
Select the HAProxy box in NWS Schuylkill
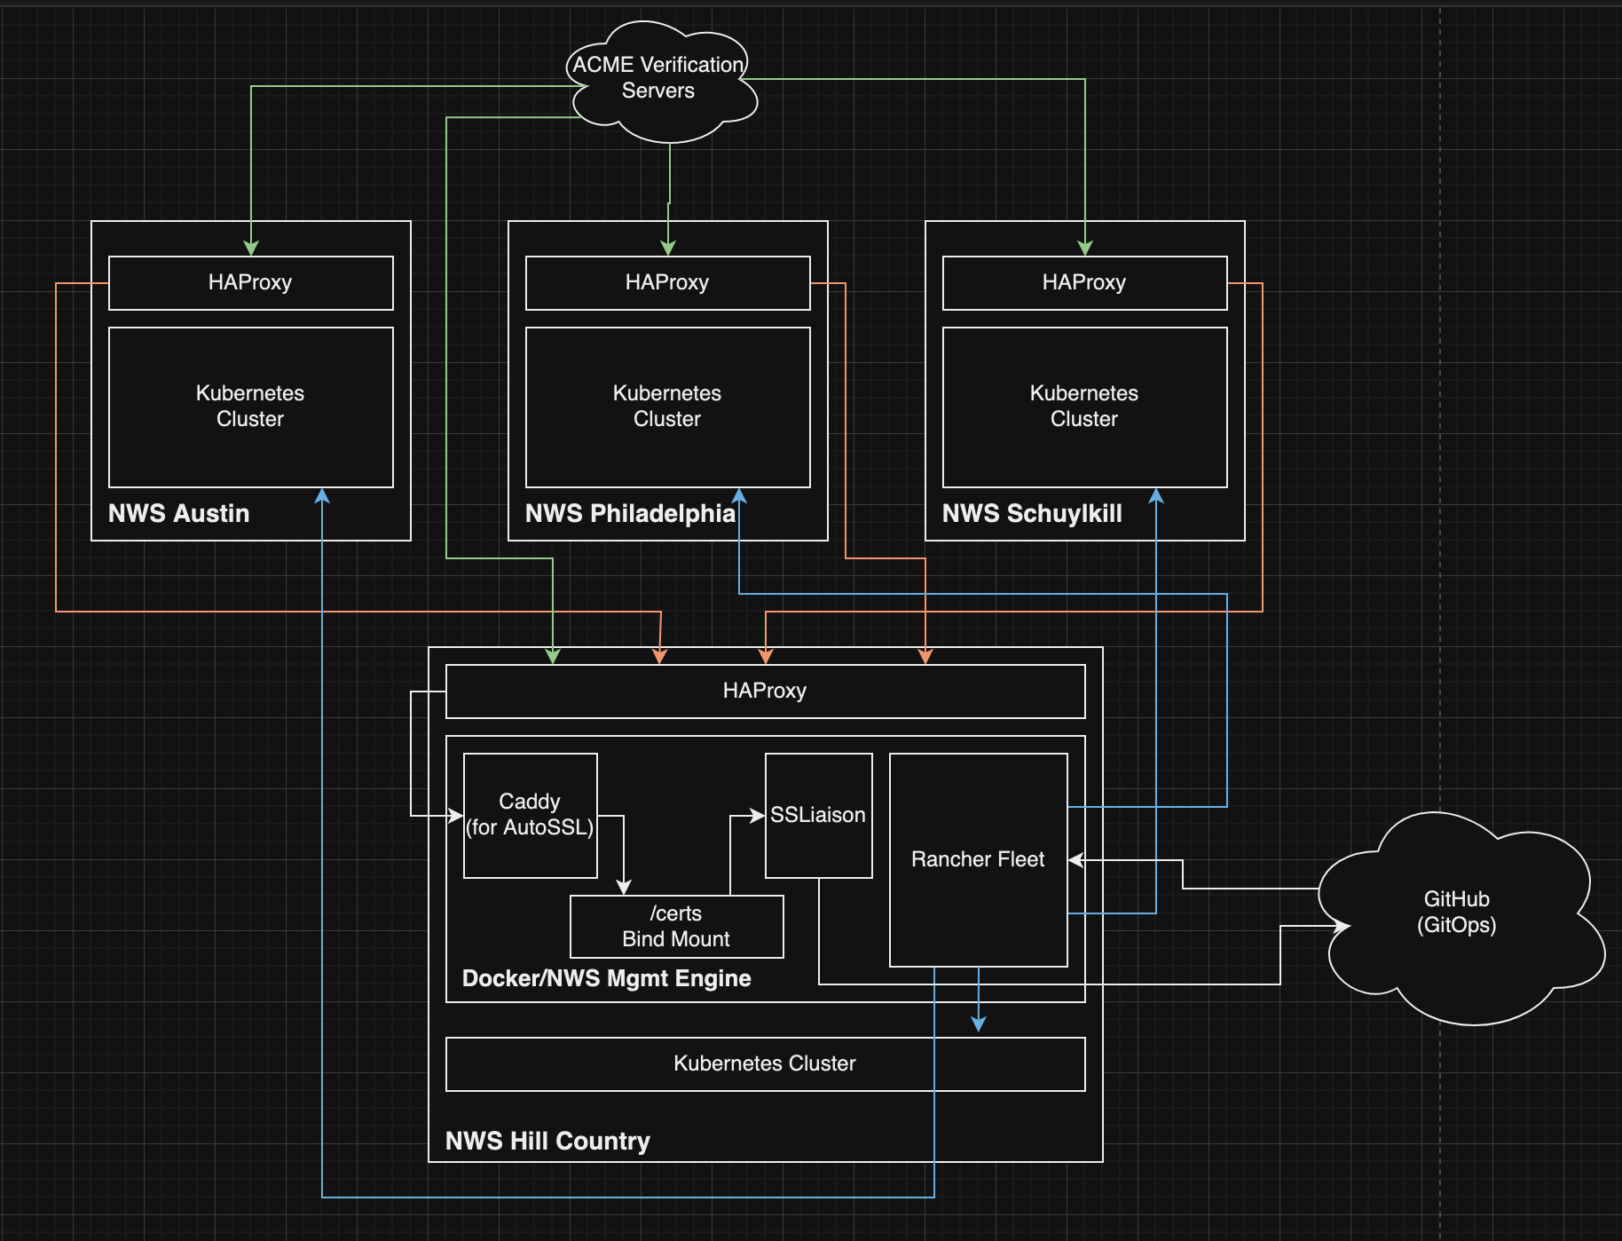(1084, 282)
